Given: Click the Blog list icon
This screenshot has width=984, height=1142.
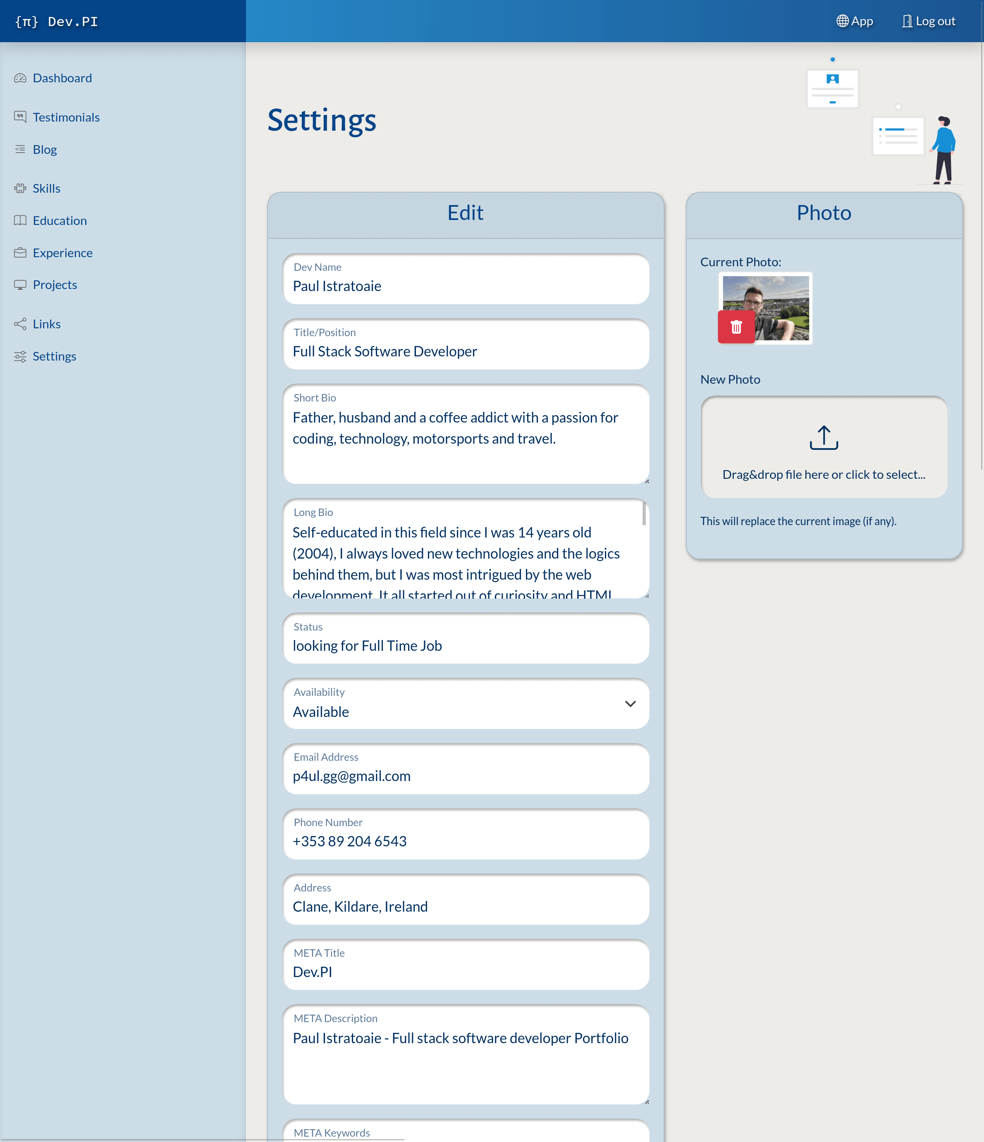Looking at the screenshot, I should [x=20, y=149].
